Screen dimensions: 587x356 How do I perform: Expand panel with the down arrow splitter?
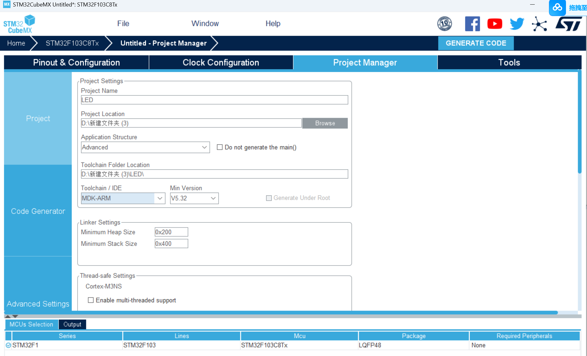pyautogui.click(x=15, y=316)
